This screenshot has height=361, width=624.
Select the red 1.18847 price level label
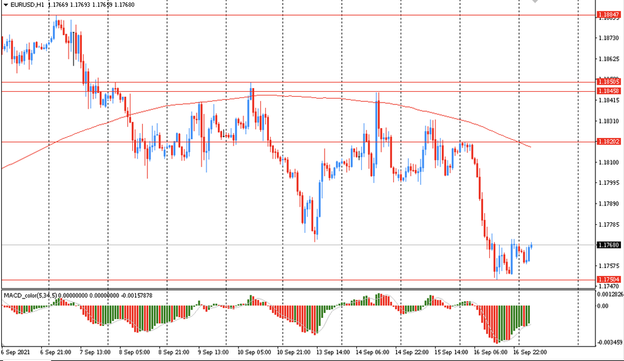point(609,15)
